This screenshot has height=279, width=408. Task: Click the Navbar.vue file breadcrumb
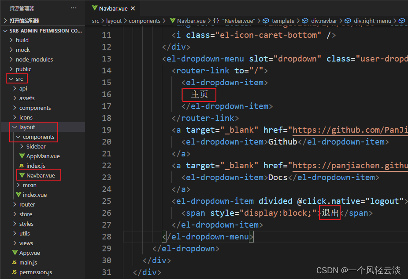[191, 21]
